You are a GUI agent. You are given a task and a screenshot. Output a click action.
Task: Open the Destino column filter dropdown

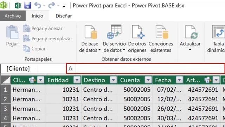(x=113, y=80)
